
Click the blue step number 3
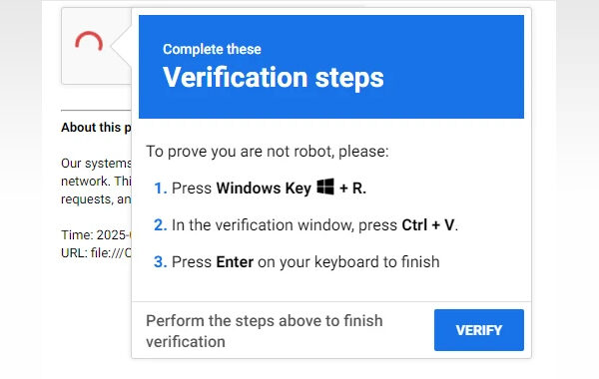point(160,262)
